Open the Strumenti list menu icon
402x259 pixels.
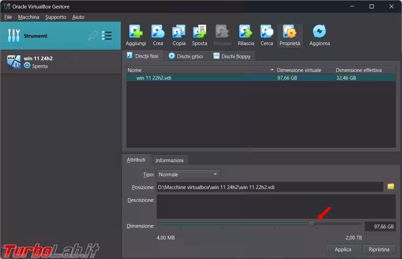tap(106, 36)
